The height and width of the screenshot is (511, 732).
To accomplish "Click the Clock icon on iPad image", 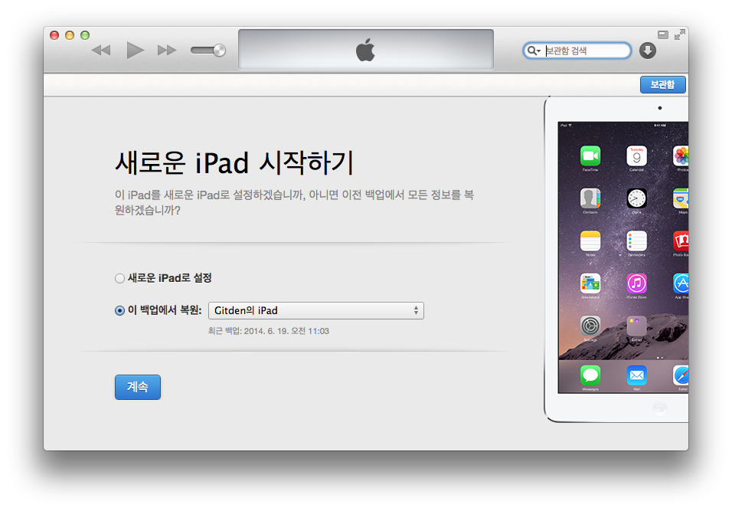I will (x=636, y=198).
